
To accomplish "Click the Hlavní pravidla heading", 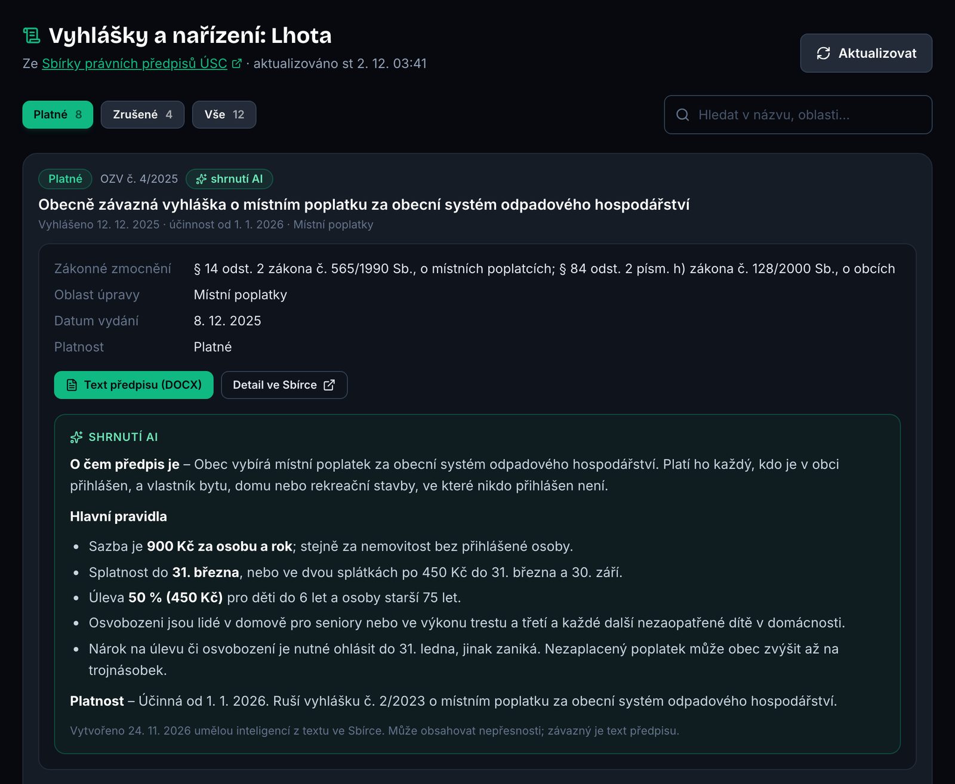I will coord(118,517).
